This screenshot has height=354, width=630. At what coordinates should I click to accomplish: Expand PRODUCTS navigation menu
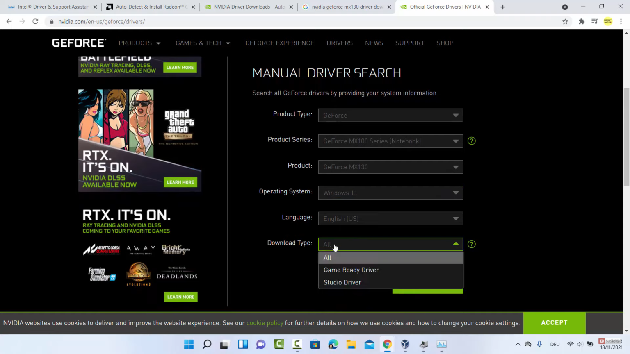[x=139, y=43]
